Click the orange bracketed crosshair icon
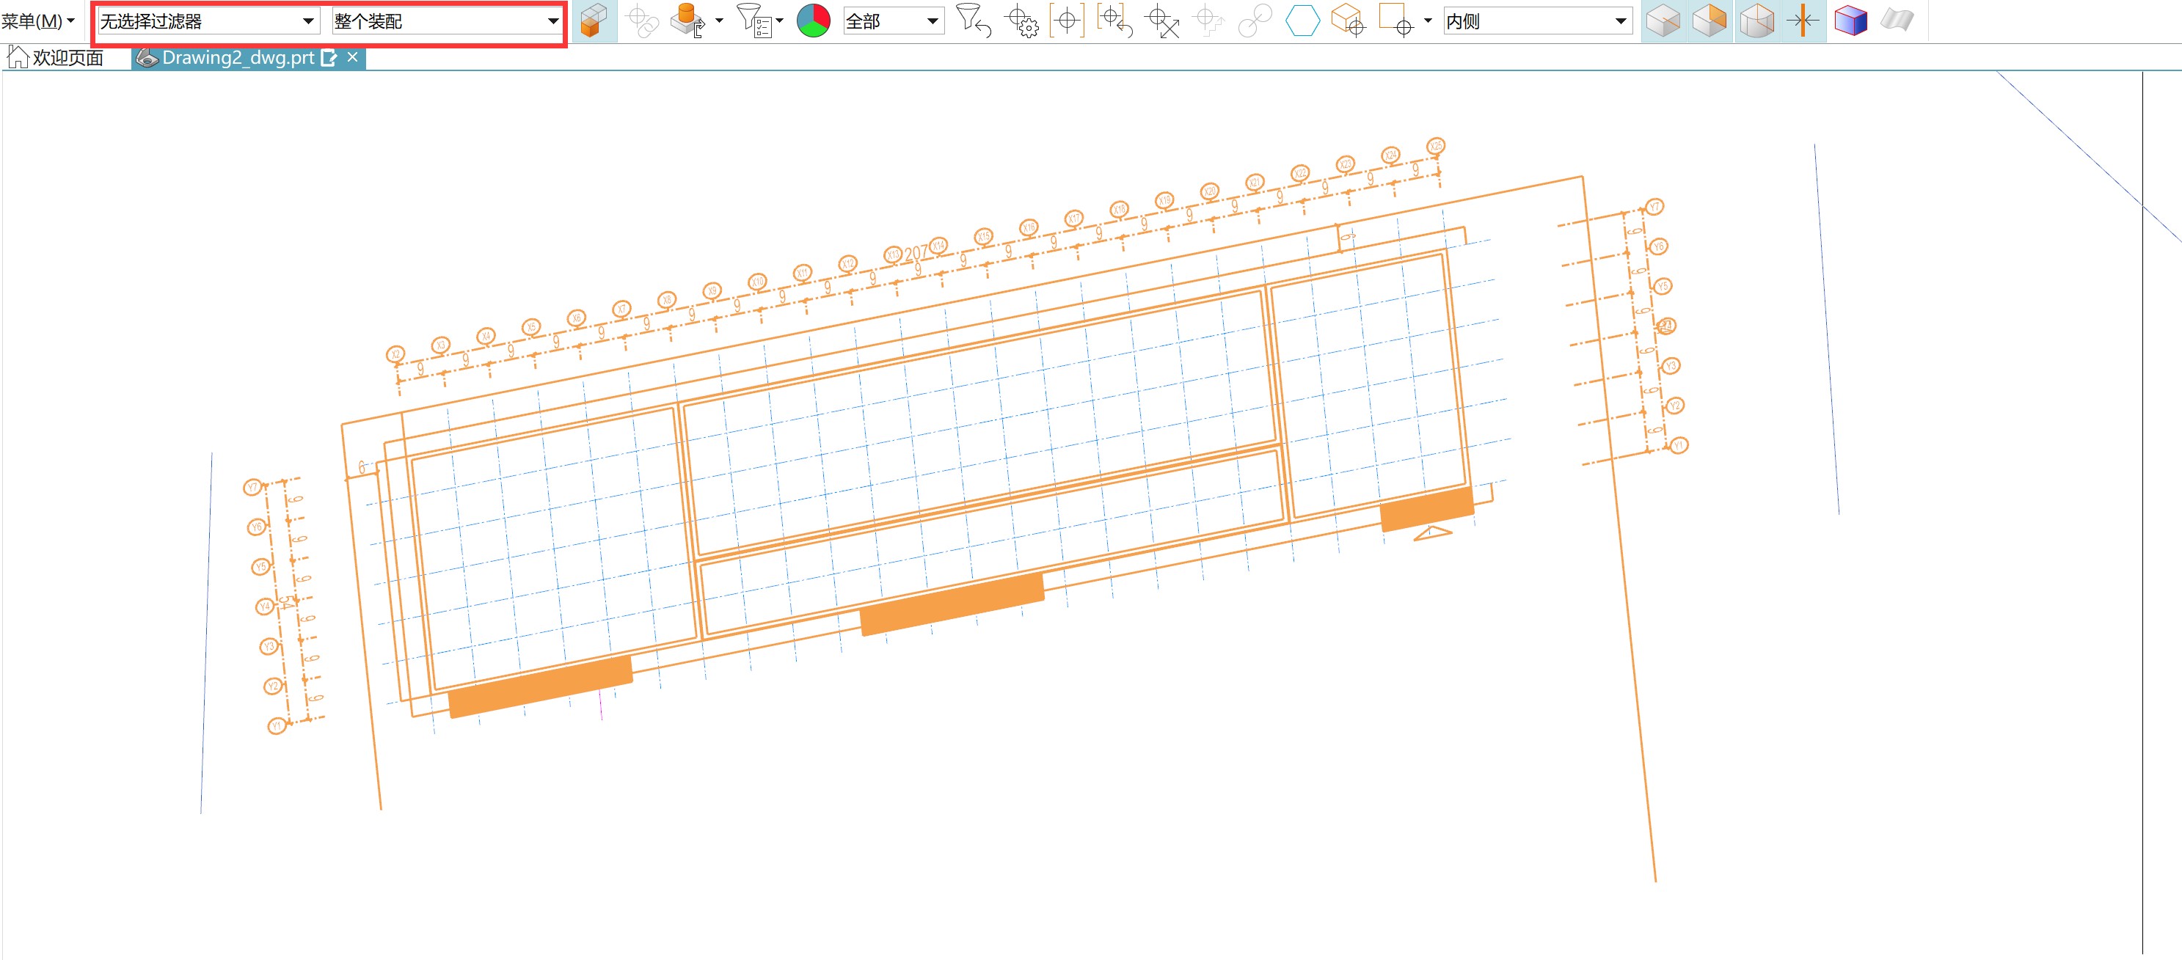The width and height of the screenshot is (2182, 960). pos(1068,21)
